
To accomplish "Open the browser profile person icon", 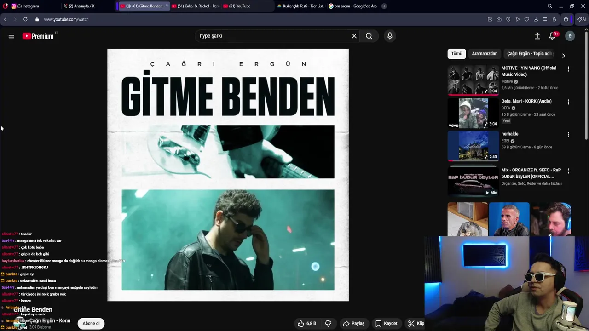I will (554, 19).
